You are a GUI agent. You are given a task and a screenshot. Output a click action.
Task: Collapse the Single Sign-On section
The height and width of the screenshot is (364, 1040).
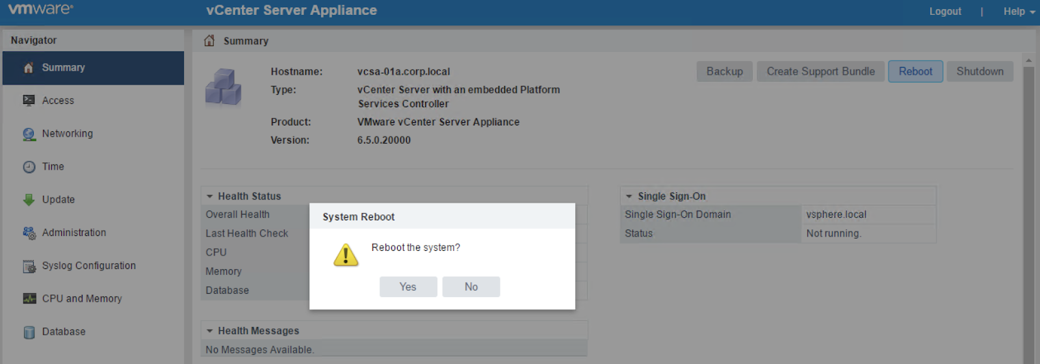pyautogui.click(x=629, y=196)
